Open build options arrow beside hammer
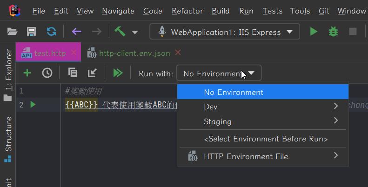368x187 pixels. pos(135,32)
